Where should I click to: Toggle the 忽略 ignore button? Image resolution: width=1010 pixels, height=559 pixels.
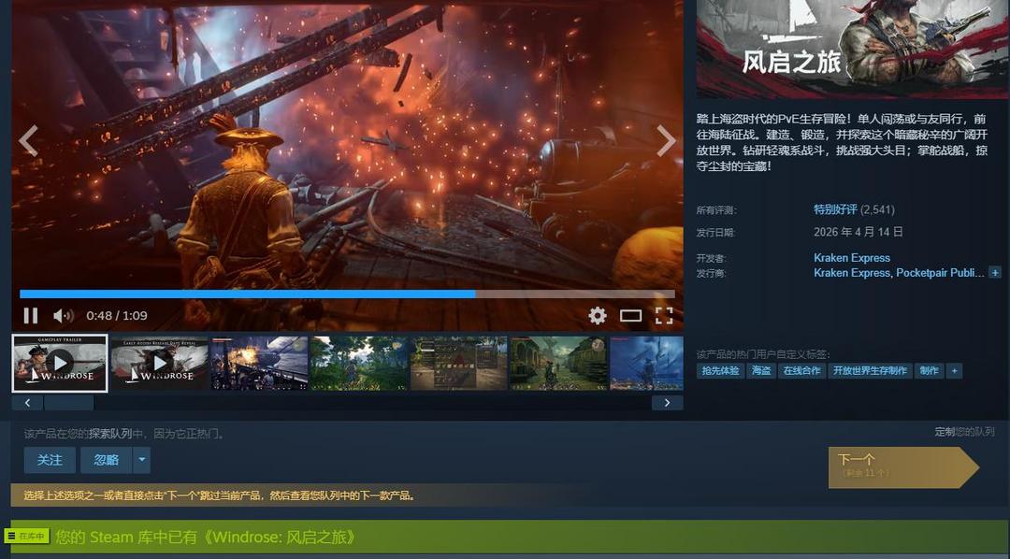tap(107, 460)
